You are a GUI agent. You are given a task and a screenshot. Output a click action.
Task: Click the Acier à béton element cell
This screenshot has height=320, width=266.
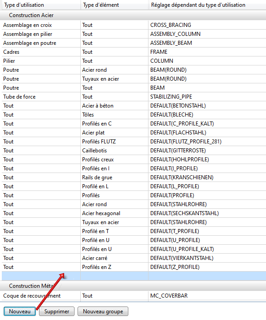click(x=114, y=106)
